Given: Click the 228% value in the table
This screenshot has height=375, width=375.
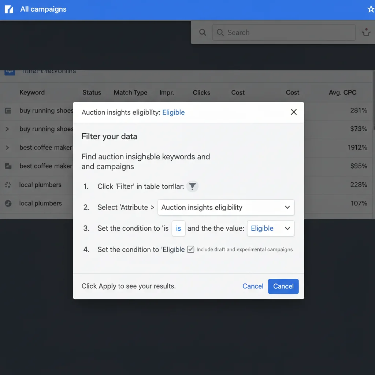Looking at the screenshot, I should (359, 185).
